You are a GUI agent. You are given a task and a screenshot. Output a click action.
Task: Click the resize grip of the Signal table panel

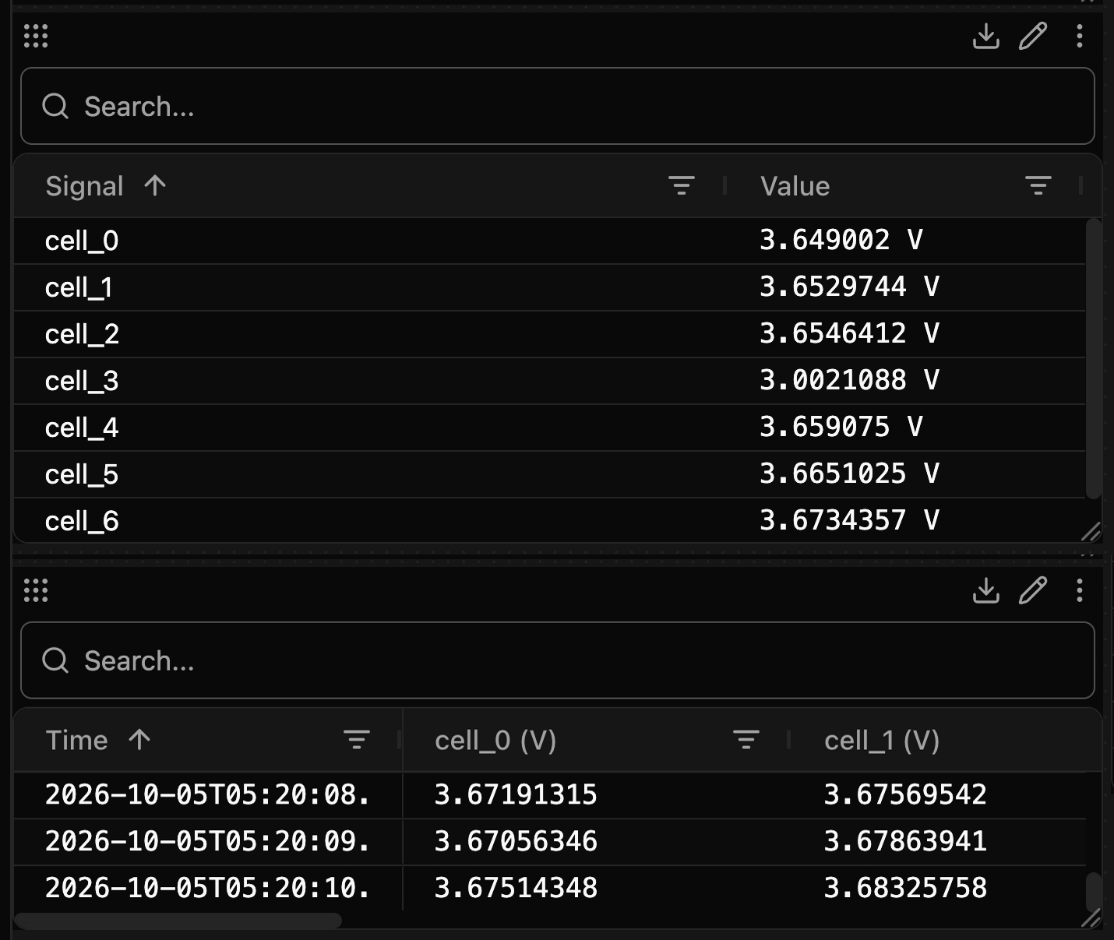coord(1091,532)
